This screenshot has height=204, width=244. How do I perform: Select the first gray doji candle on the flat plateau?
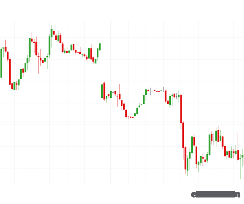click(x=150, y=91)
